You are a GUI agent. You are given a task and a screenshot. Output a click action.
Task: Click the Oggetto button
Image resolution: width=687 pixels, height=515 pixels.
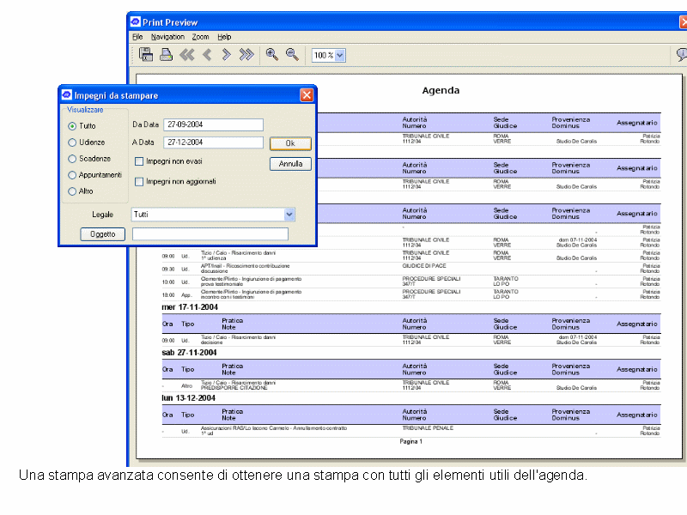(x=102, y=234)
